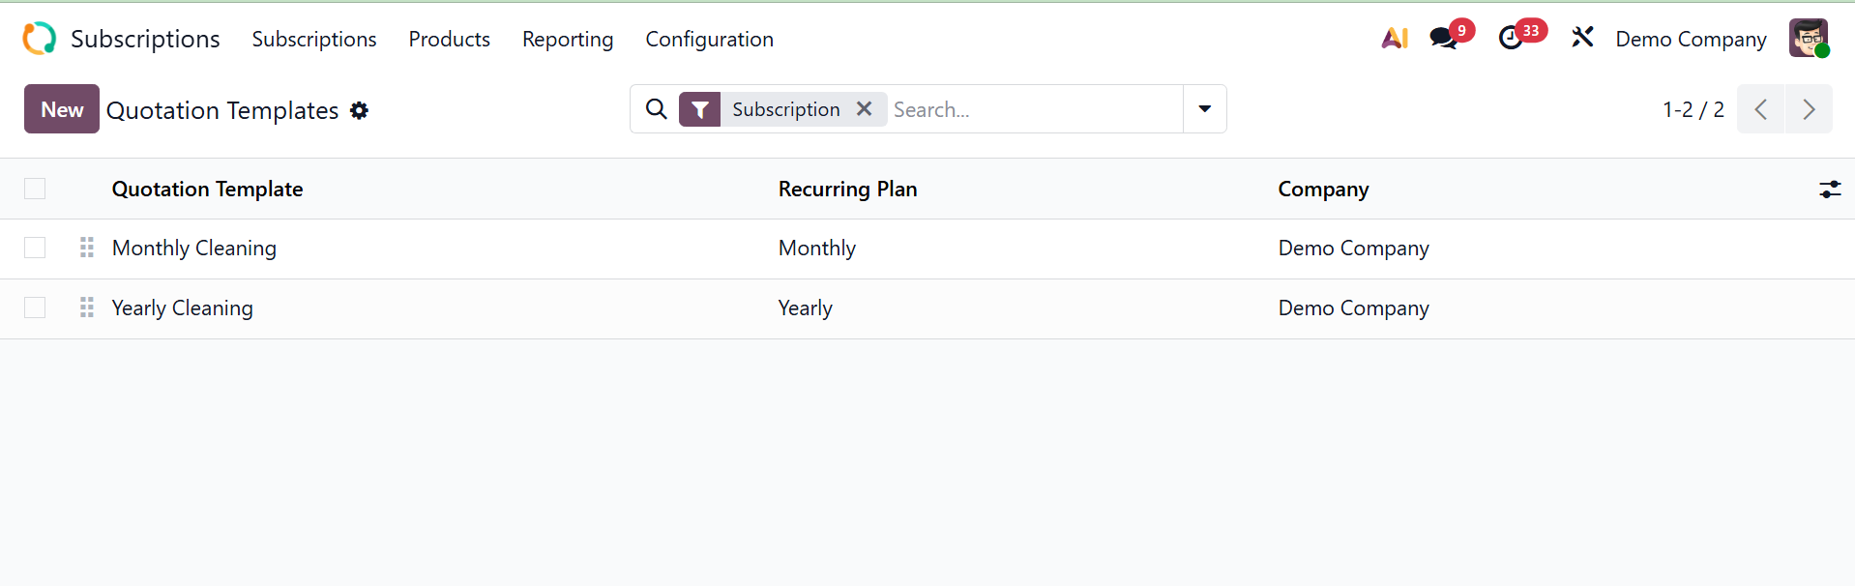This screenshot has width=1855, height=586.
Task: Open the debug tools wrench icon
Action: pos(1582,38)
